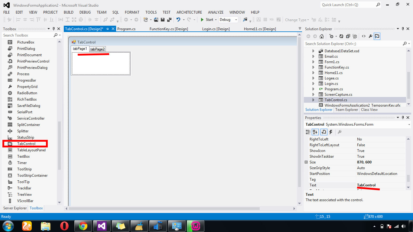Image resolution: width=413 pixels, height=232 pixels.
Task: Click the Search Toolbox input field
Action: [27, 35]
